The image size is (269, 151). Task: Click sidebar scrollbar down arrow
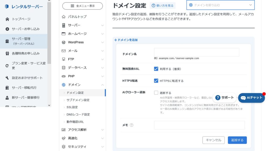[49, 105]
